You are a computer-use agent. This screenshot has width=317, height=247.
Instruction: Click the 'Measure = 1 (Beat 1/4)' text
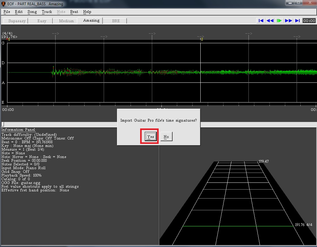(x=23, y=149)
